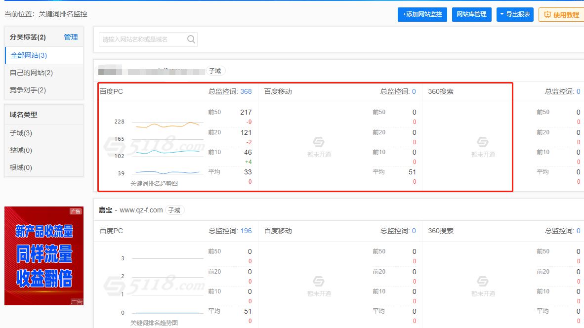Click the -9 change under 前50

point(249,122)
